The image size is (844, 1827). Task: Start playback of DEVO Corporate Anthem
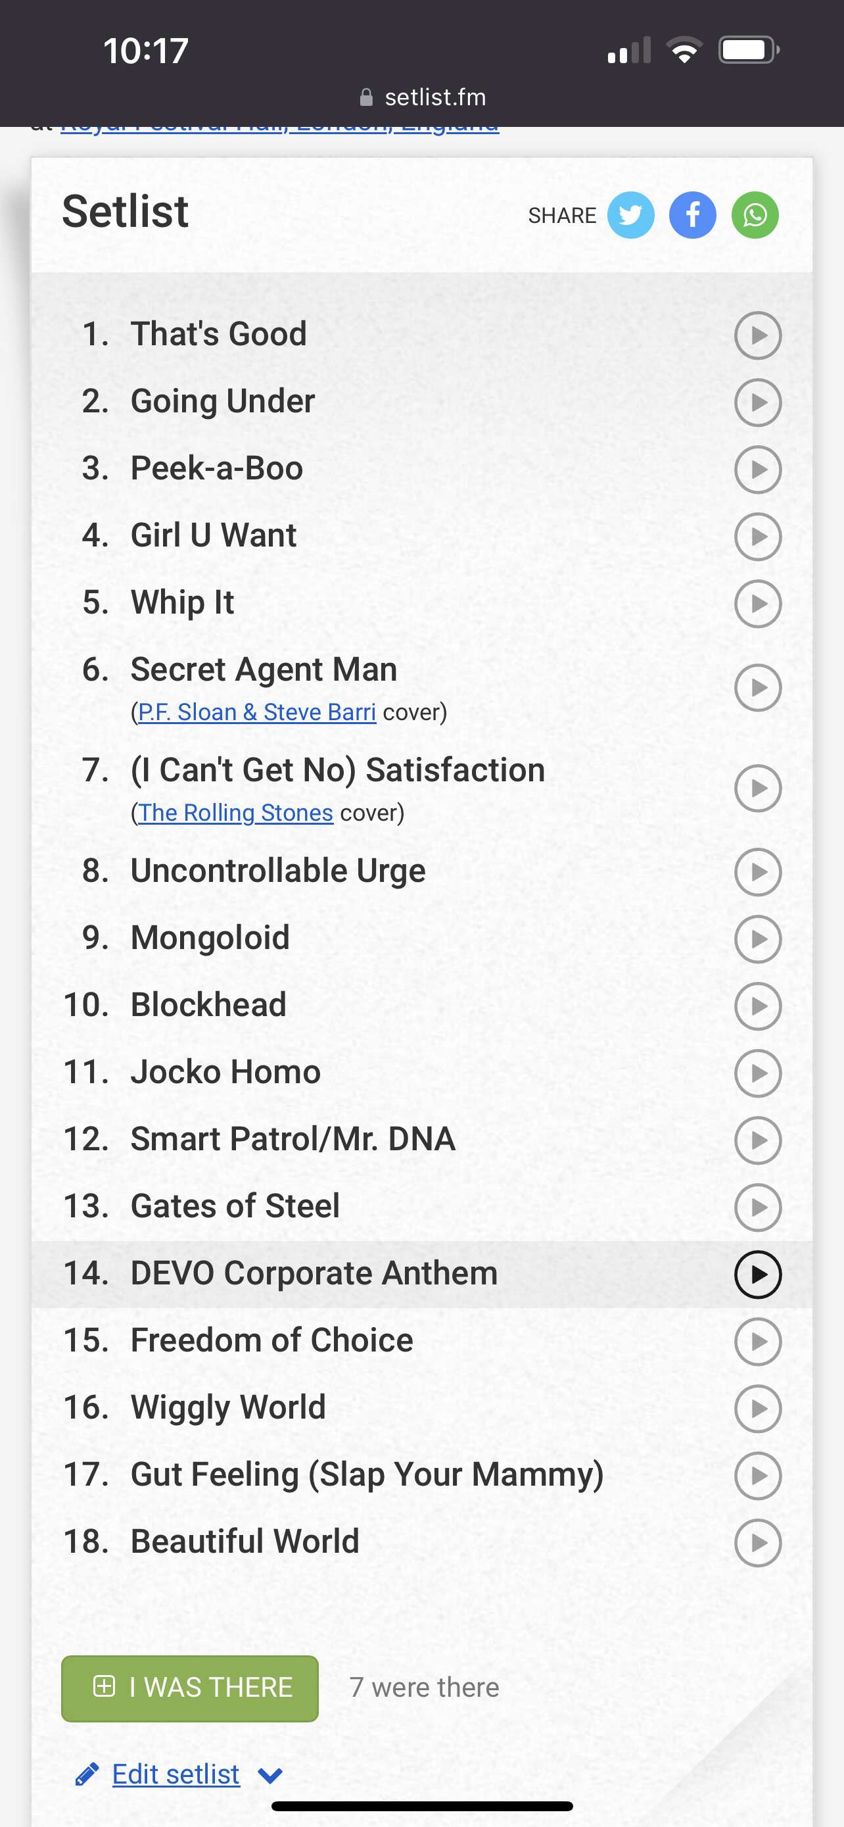pos(757,1275)
